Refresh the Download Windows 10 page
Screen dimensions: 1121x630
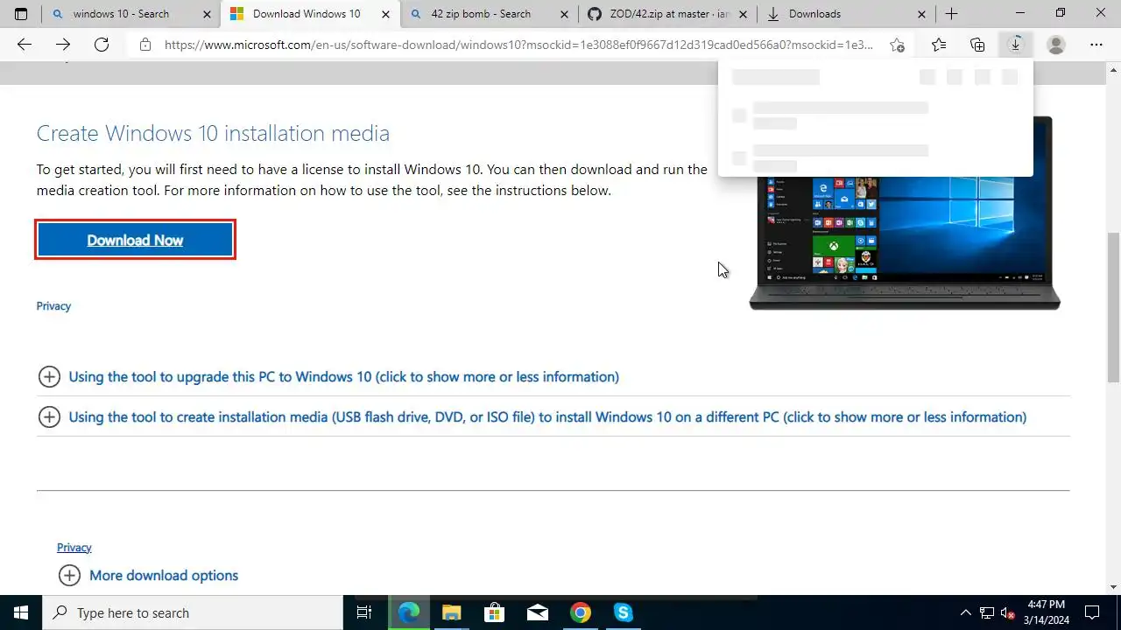click(102, 45)
